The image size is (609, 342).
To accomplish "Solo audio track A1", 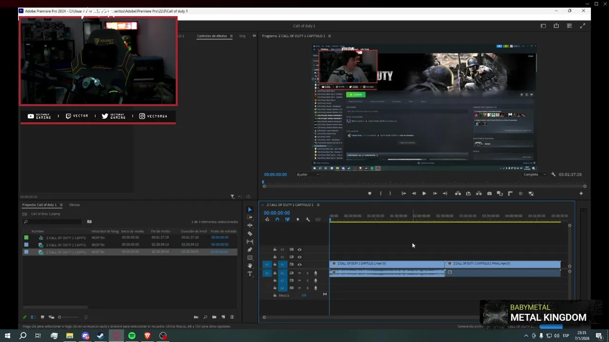I will click(x=307, y=273).
